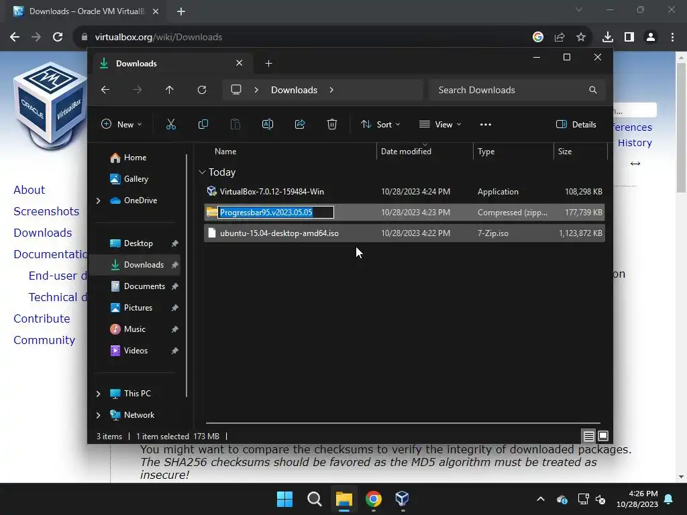Click the PC icon in the address bar
The image size is (687, 515).
pyautogui.click(x=236, y=90)
